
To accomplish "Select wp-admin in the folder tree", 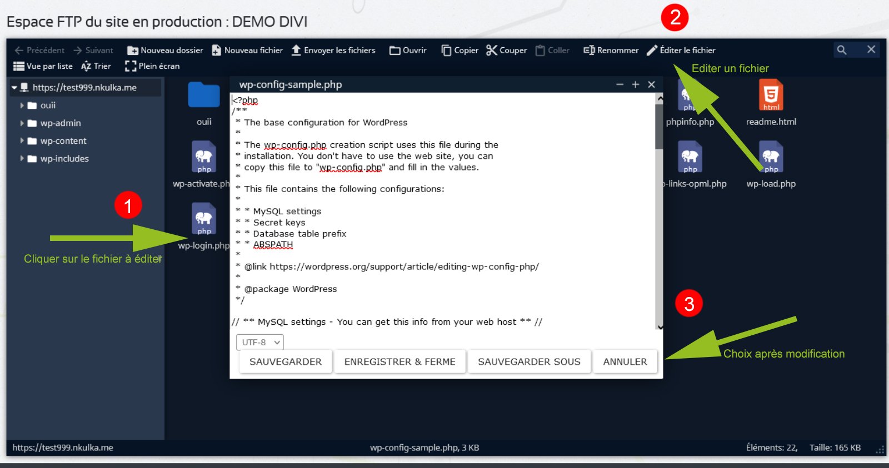I will (x=61, y=123).
